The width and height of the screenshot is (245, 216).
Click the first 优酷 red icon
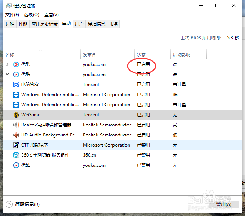tap(16, 64)
